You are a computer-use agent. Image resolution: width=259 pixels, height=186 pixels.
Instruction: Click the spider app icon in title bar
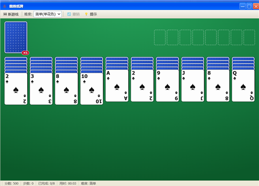click(x=5, y=6)
